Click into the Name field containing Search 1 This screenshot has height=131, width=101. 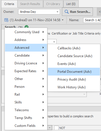pos(92,20)
